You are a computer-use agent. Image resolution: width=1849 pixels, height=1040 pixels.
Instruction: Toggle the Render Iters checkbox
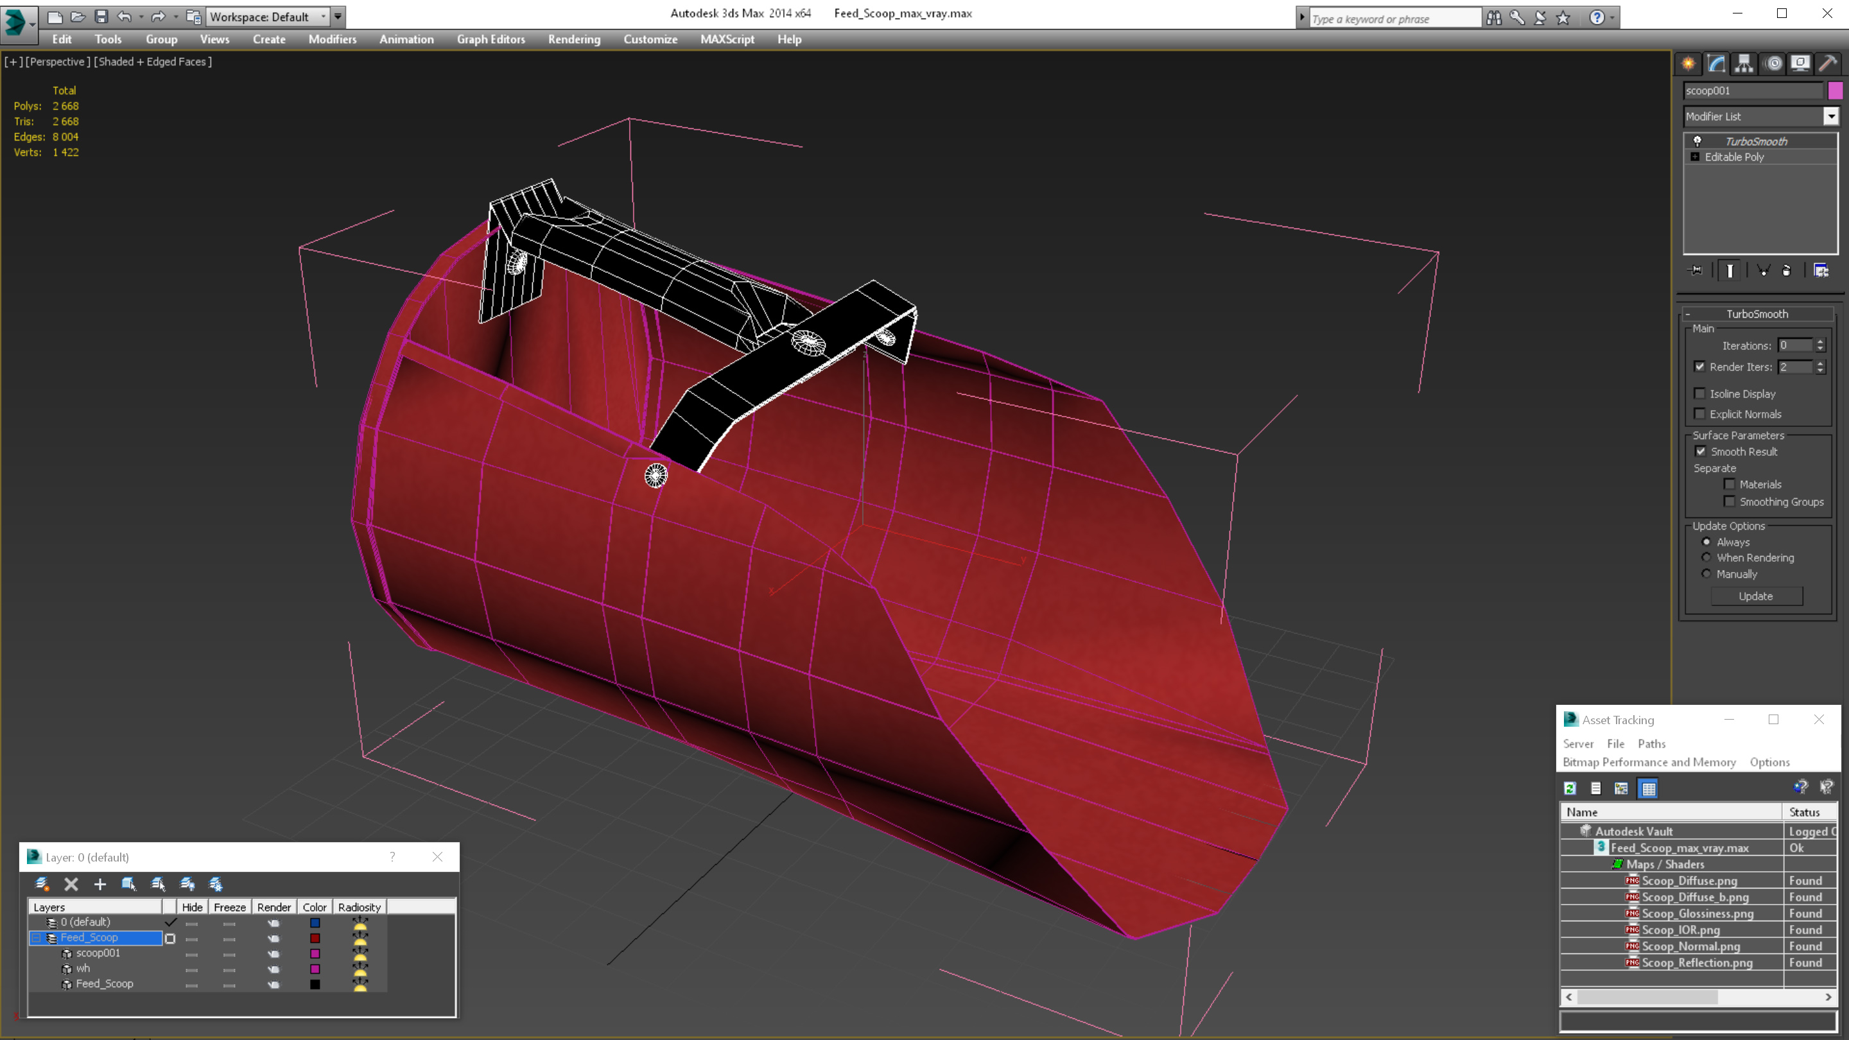1699,366
